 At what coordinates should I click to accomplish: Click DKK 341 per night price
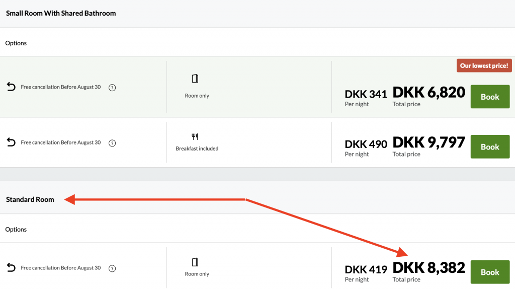point(366,94)
